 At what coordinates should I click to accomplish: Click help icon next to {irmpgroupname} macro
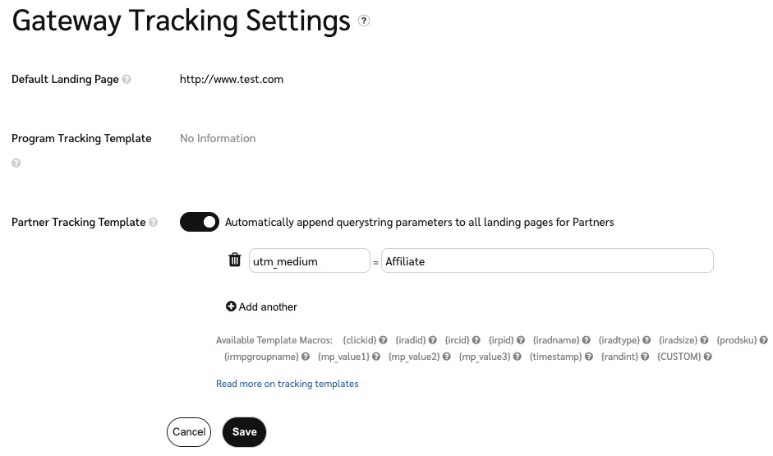[x=306, y=357]
